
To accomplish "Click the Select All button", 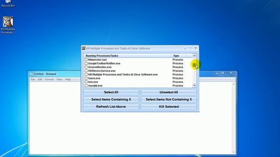I will pos(111,92).
